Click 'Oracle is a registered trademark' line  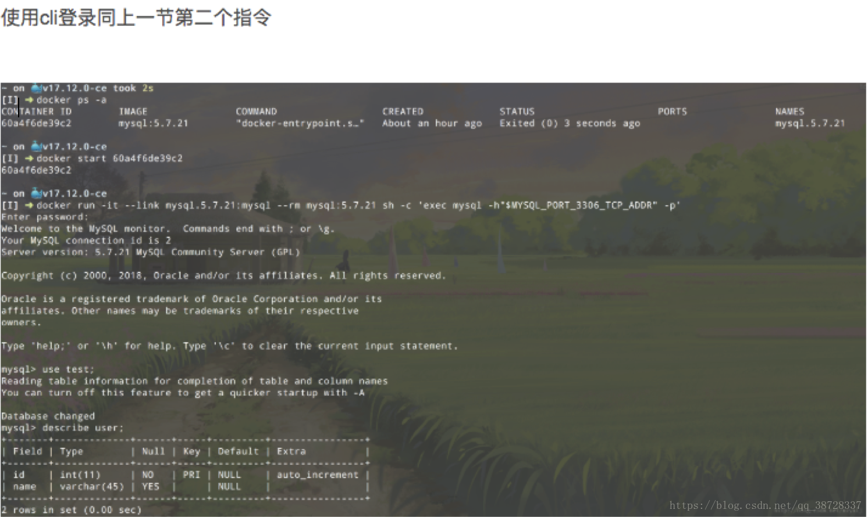point(191,299)
